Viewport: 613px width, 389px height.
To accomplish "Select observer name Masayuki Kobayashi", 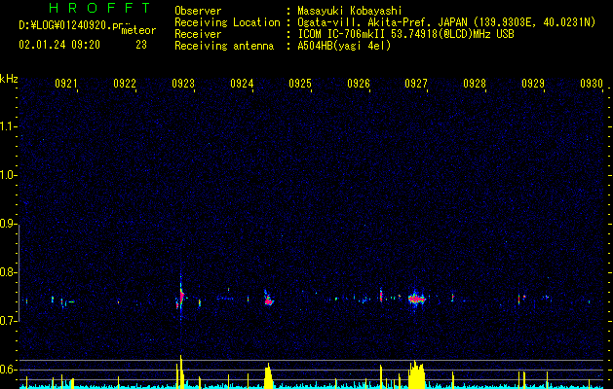I will [x=350, y=11].
